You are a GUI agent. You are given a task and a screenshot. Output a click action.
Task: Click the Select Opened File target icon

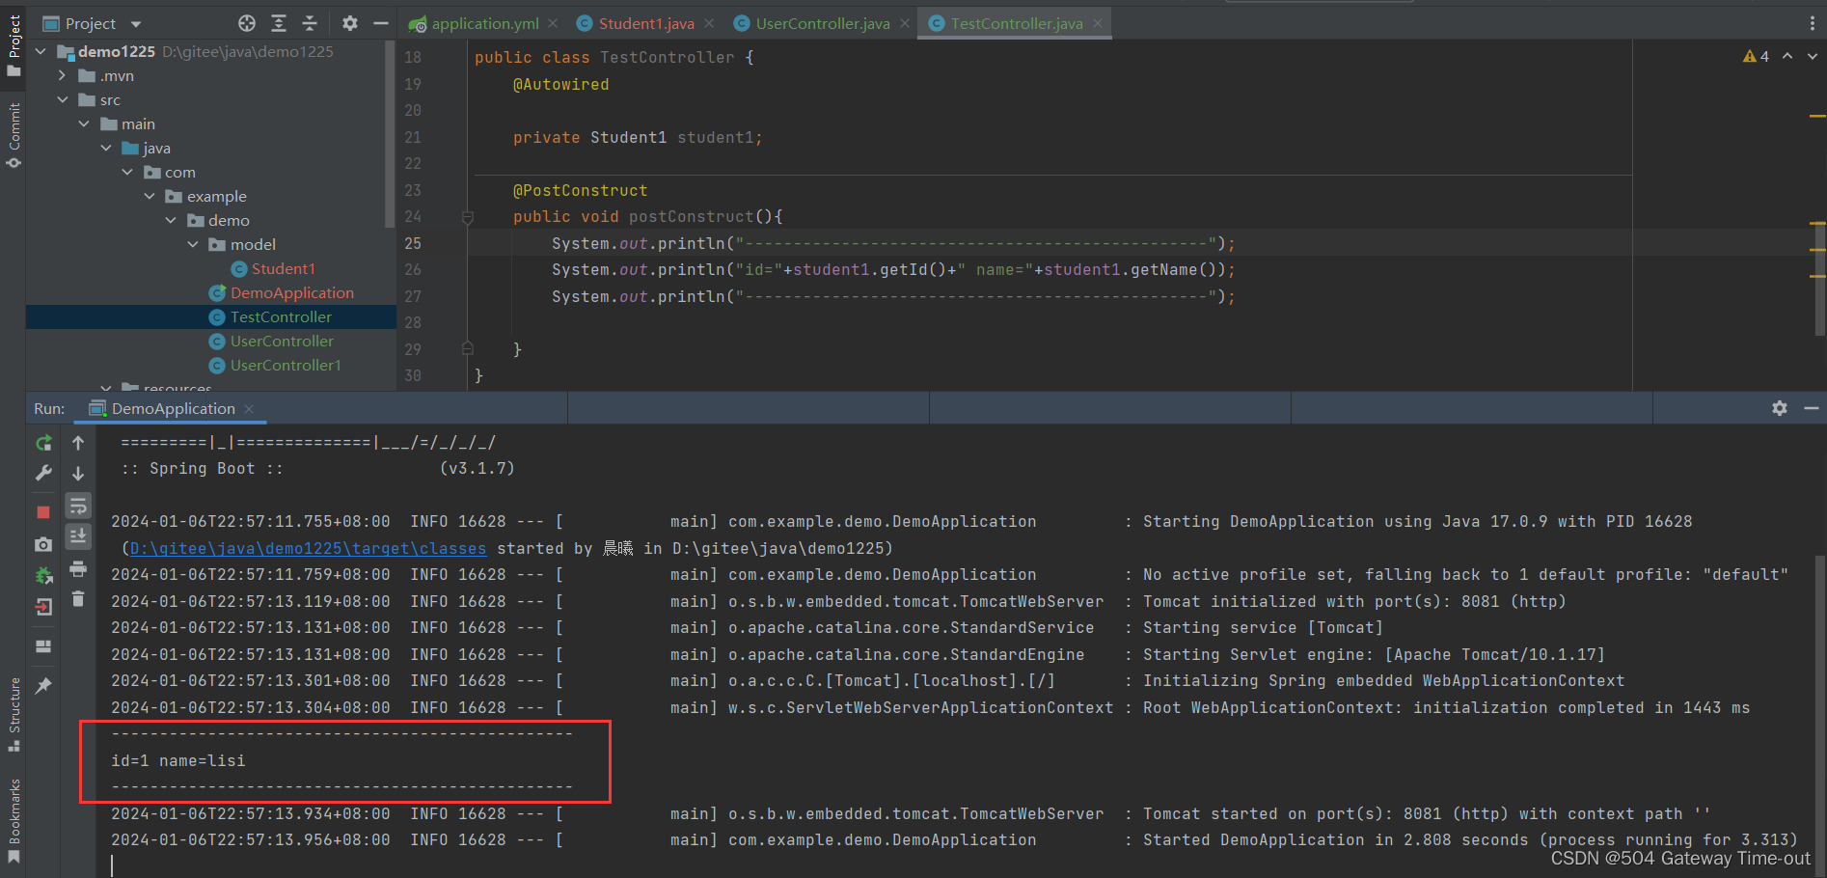[247, 23]
